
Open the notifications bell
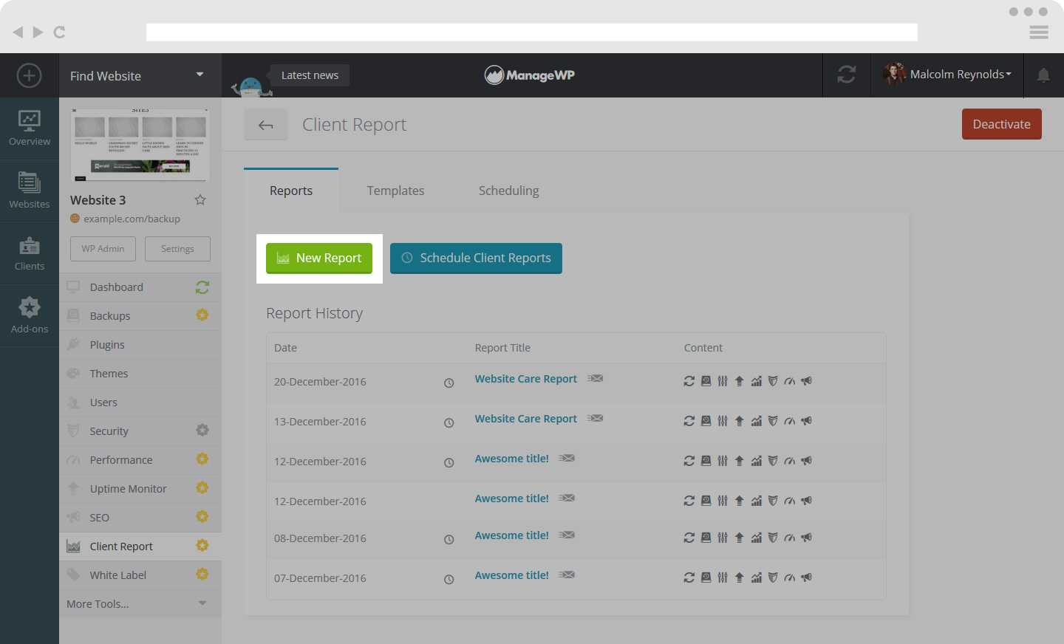pyautogui.click(x=1043, y=75)
